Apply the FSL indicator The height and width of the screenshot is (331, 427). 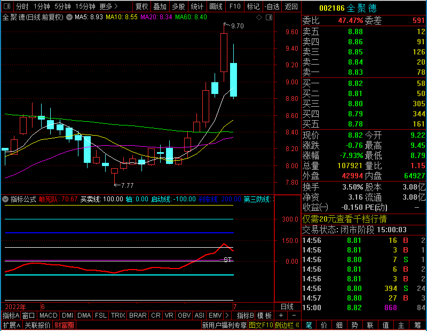[101, 316]
